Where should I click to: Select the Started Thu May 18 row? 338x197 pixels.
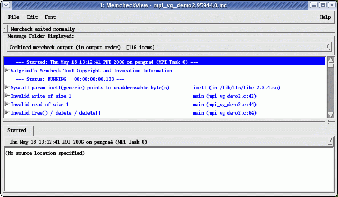tap(165, 62)
